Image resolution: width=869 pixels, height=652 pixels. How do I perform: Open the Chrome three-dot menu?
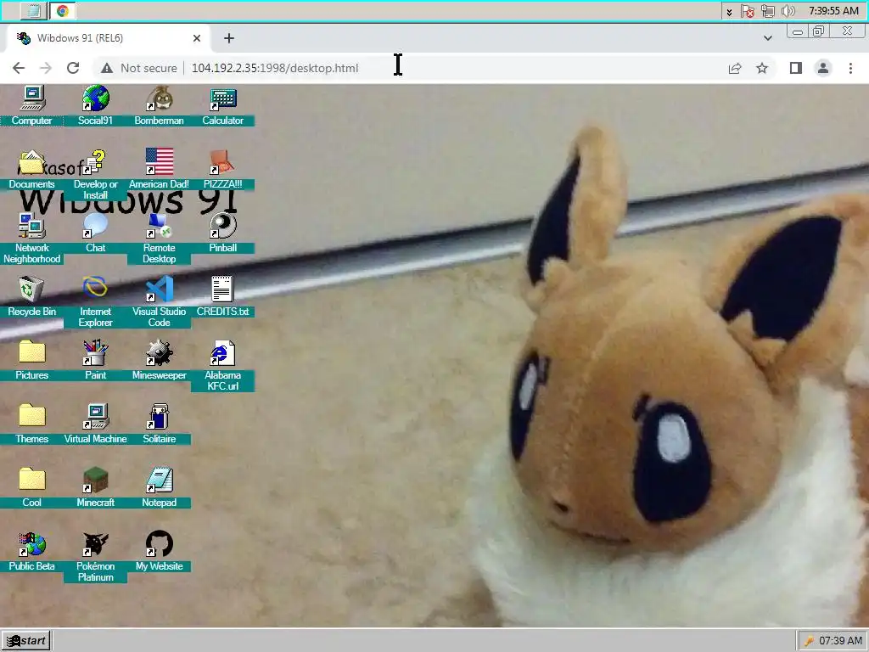[x=850, y=68]
